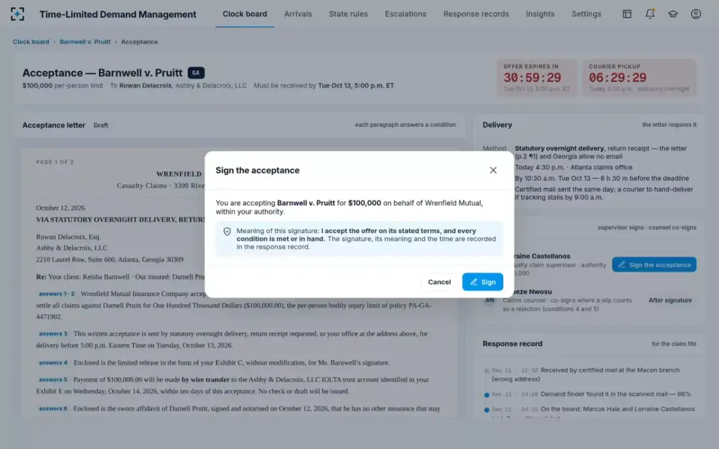719x449 pixels.
Task: Click the GA state badge
Action: 196,73
